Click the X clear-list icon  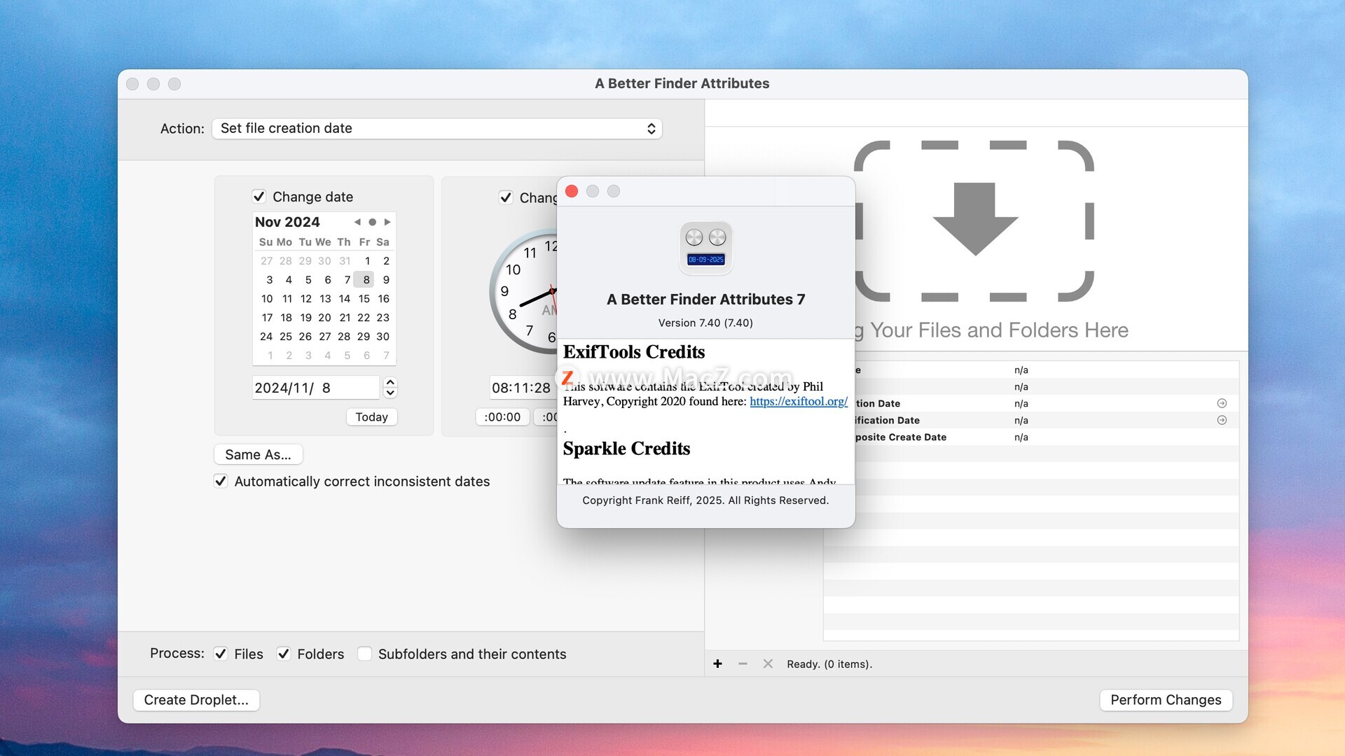(768, 664)
